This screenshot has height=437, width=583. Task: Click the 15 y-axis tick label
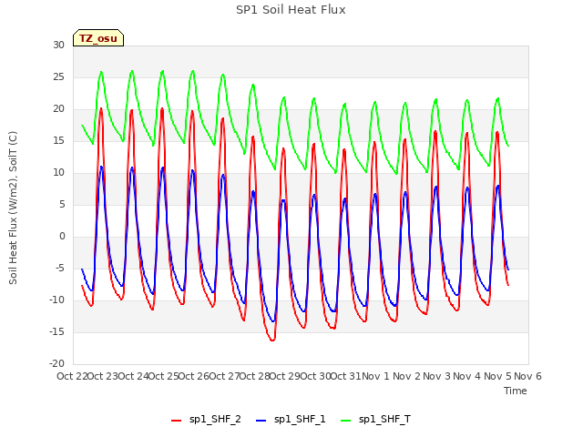(x=58, y=140)
